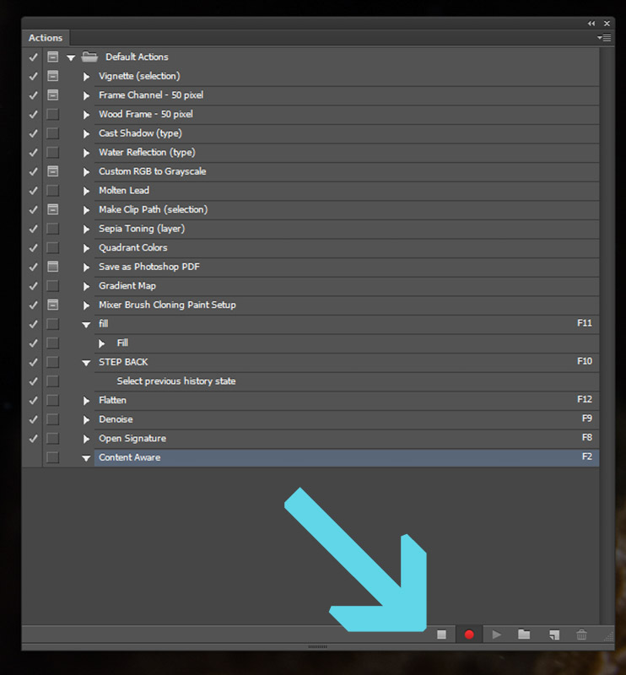626x675 pixels.
Task: Select the Sepia Toning (layer) action
Action: coord(142,229)
